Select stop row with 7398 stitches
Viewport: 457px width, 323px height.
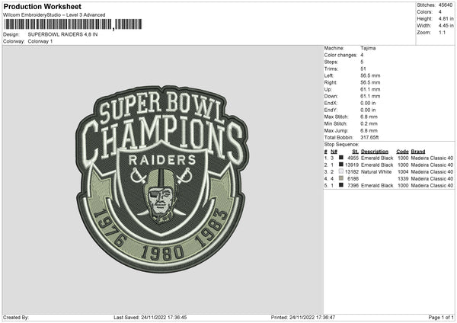[388, 186]
